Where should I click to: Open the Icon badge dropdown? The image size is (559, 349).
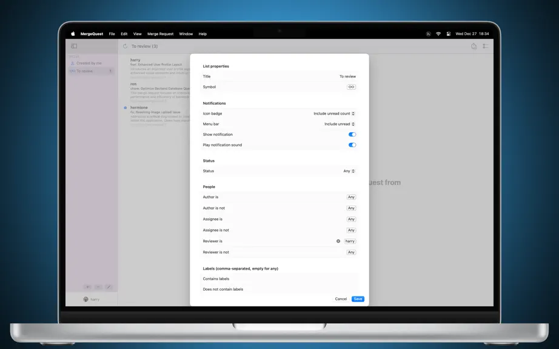click(334, 113)
